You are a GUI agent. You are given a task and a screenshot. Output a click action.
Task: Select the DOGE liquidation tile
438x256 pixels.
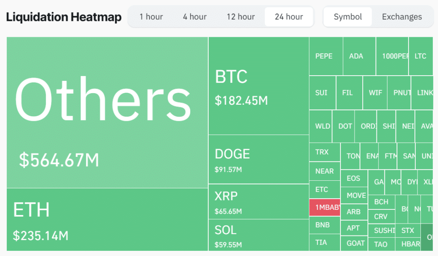pos(258,159)
